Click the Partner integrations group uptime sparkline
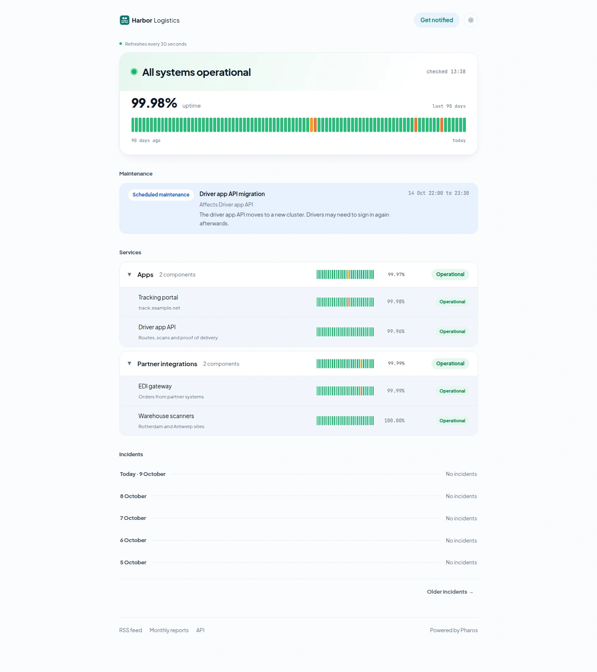Screen dimensions: 597x672 click(345, 364)
